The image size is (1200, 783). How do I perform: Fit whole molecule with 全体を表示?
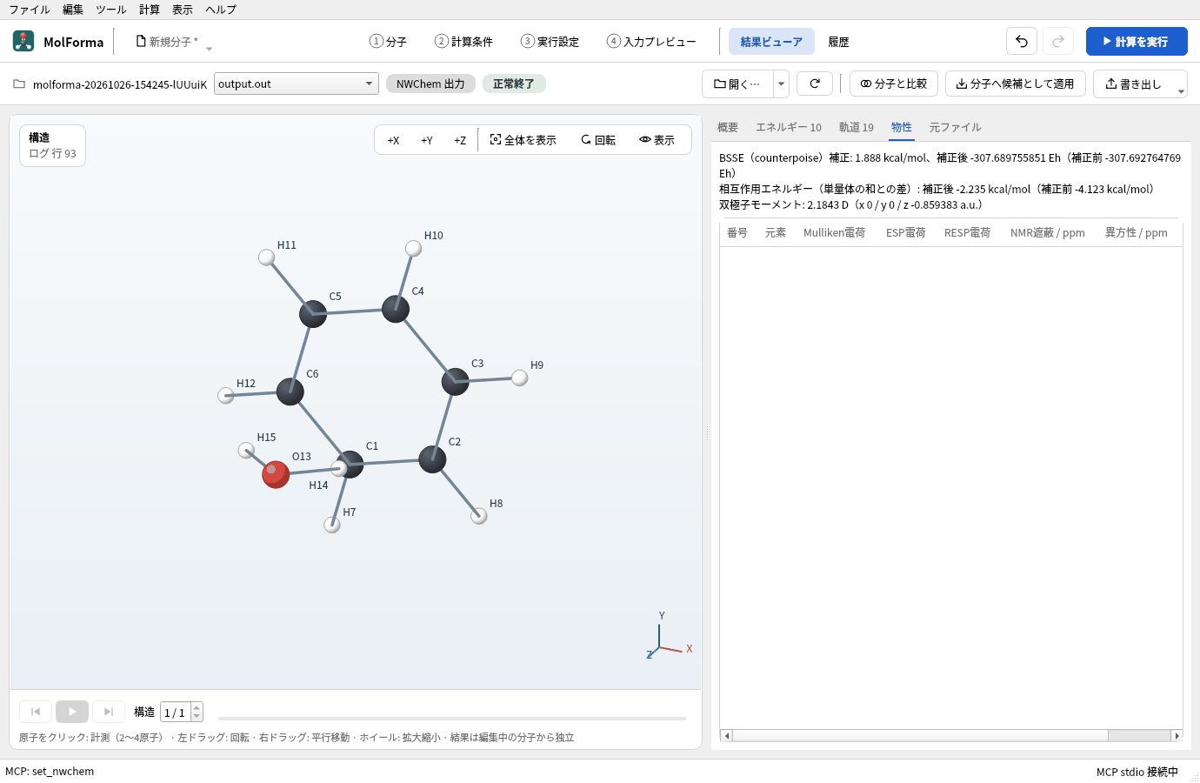[523, 140]
